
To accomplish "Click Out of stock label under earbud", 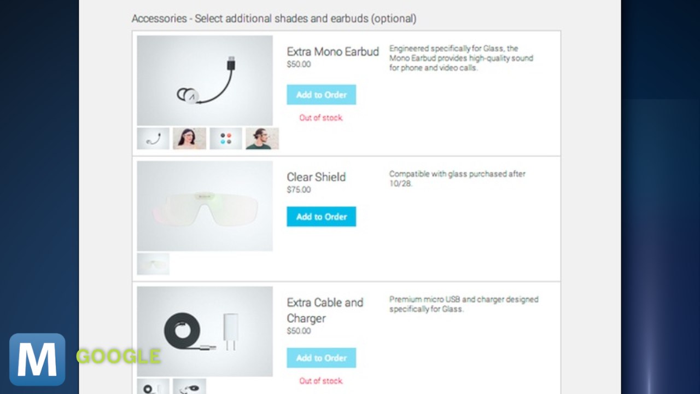I will 321,118.
